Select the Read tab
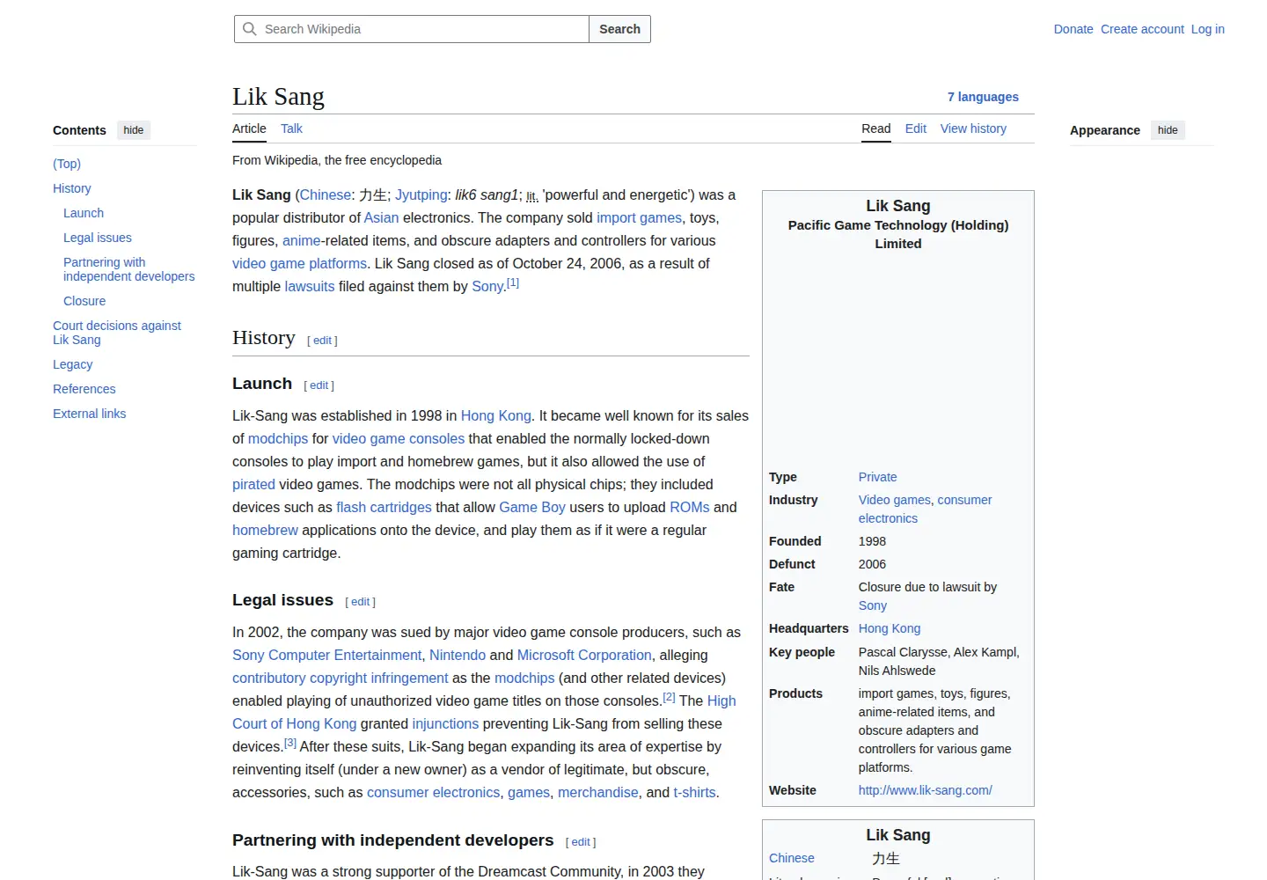Image resolution: width=1267 pixels, height=880 pixels. [x=875, y=128]
